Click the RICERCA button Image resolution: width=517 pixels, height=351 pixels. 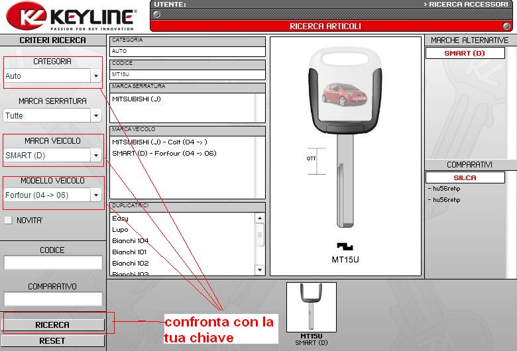coord(53,325)
